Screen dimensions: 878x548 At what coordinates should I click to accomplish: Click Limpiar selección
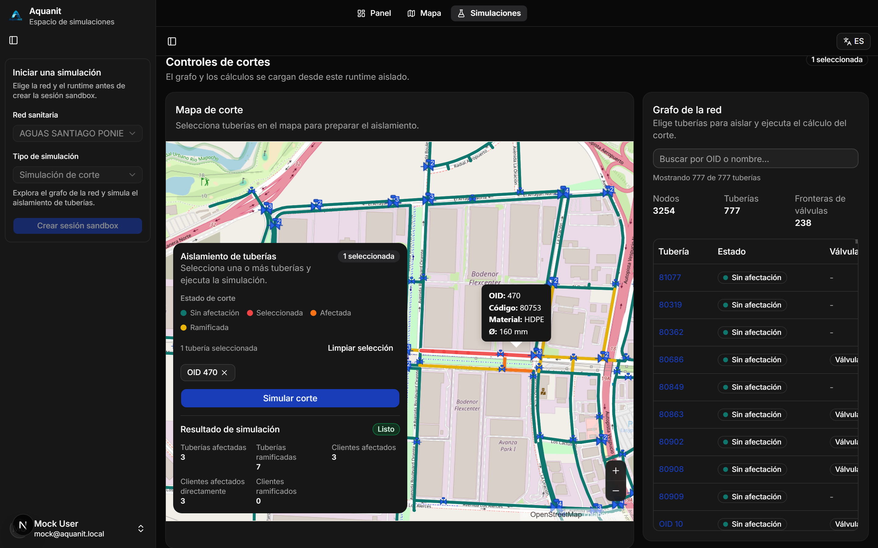click(360, 348)
